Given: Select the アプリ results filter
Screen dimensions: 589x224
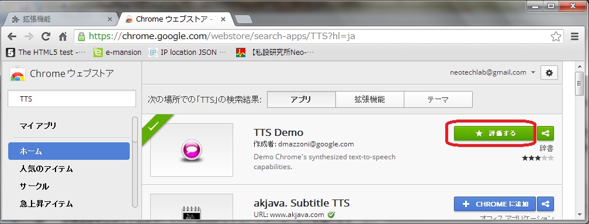Looking at the screenshot, I should point(302,99).
